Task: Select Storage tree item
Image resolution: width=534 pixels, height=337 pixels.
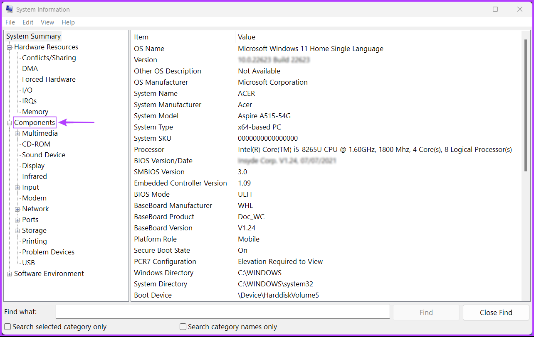Action: 35,230
